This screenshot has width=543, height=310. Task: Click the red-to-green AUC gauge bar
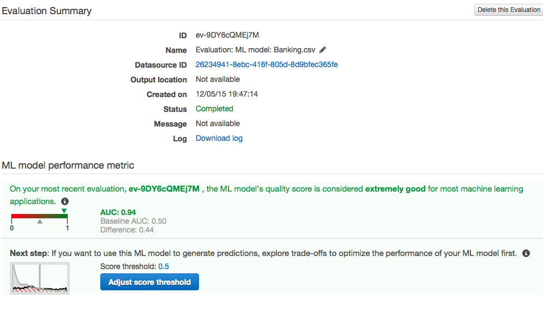pyautogui.click(x=39, y=216)
